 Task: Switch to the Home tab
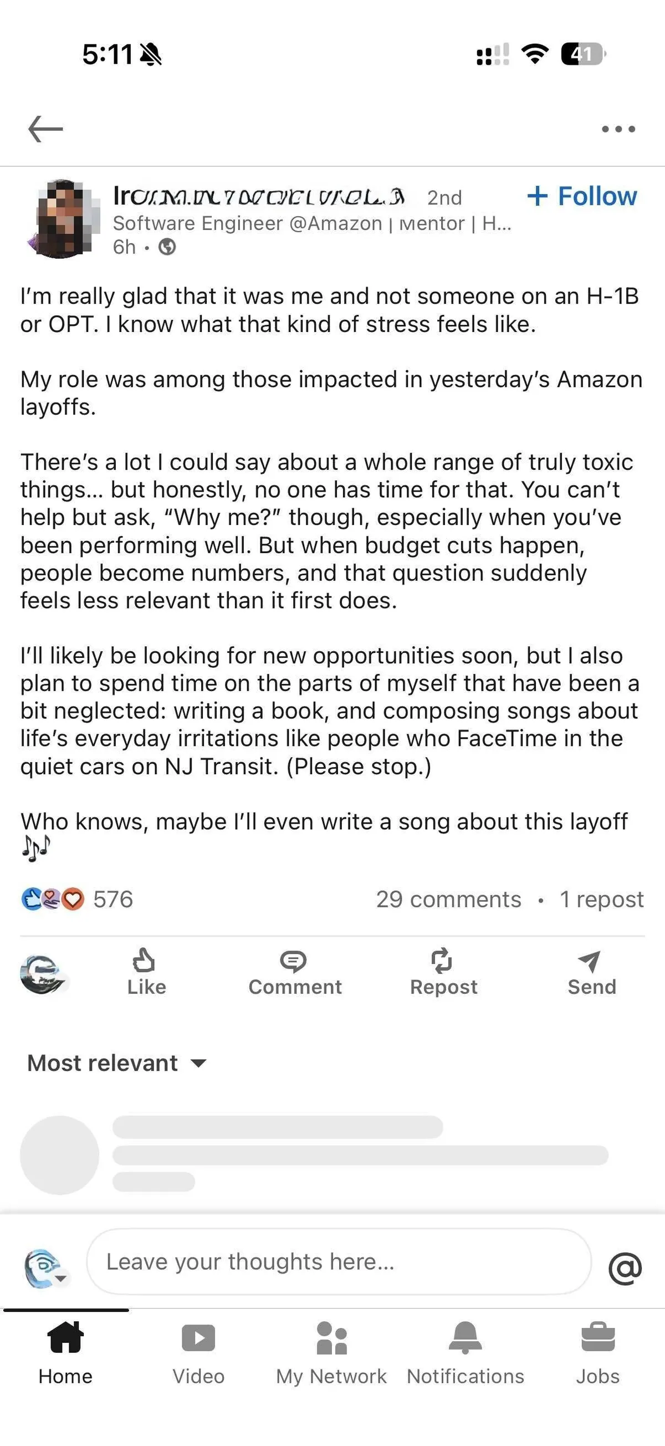click(65, 1352)
